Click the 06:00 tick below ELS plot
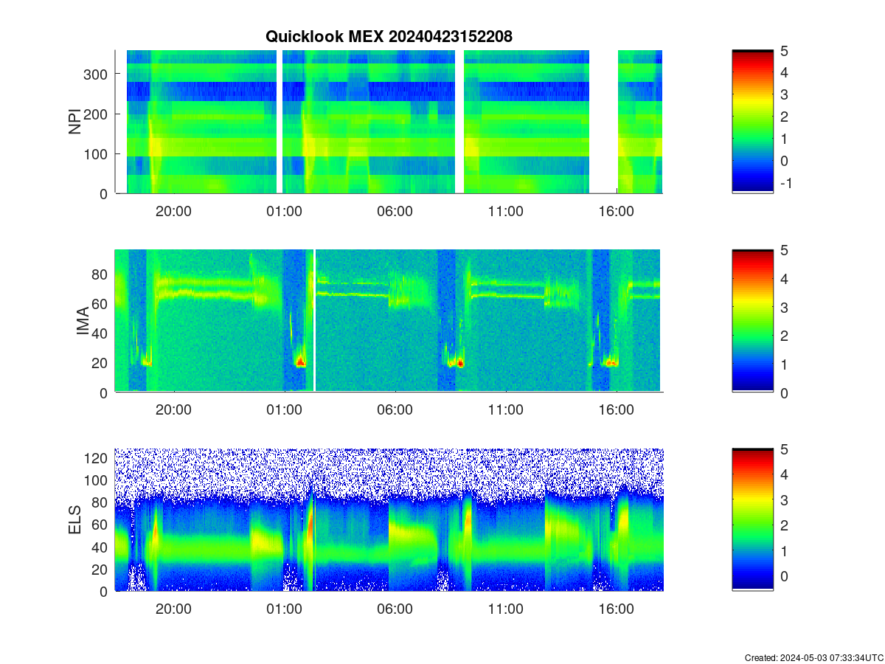The width and height of the screenshot is (885, 664). click(x=395, y=609)
